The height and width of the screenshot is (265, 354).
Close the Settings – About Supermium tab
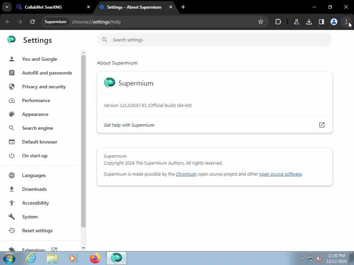pyautogui.click(x=171, y=7)
